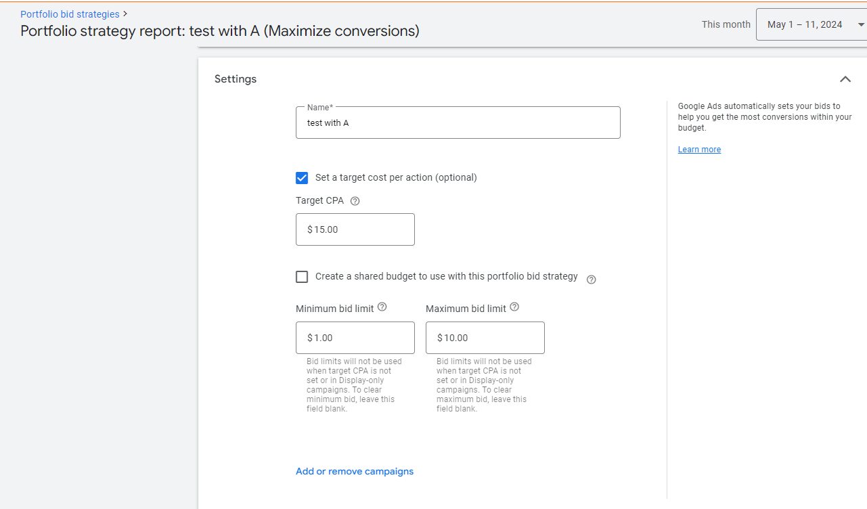Focus the Target CPA $15.00 field

(355, 229)
